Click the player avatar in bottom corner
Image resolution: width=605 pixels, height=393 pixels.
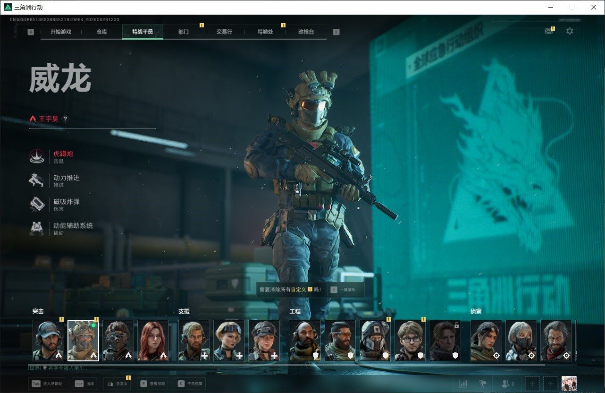click(569, 384)
